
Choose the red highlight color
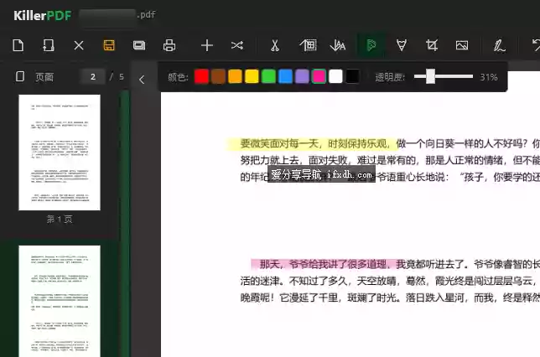201,76
